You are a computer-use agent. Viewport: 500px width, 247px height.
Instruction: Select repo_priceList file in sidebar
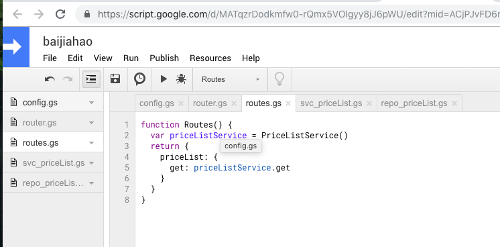pyautogui.click(x=53, y=183)
